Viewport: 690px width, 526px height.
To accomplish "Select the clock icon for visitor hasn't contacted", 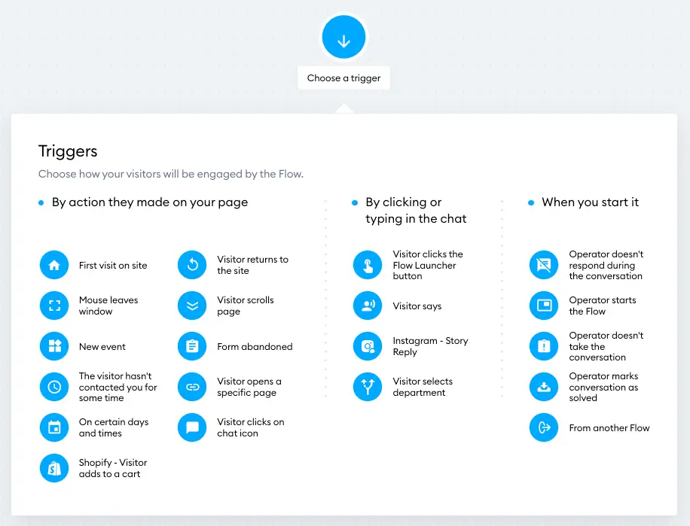I will pos(54,387).
